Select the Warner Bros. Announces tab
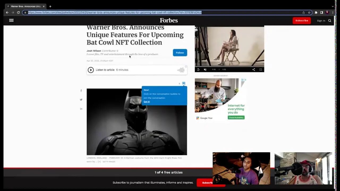The width and height of the screenshot is (340, 191). point(25,6)
